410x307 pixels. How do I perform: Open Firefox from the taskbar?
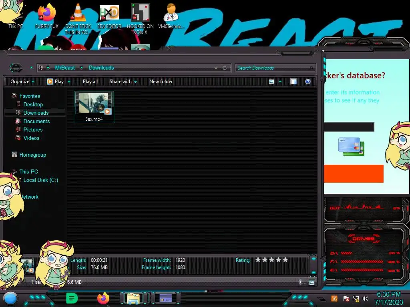pyautogui.click(x=103, y=298)
